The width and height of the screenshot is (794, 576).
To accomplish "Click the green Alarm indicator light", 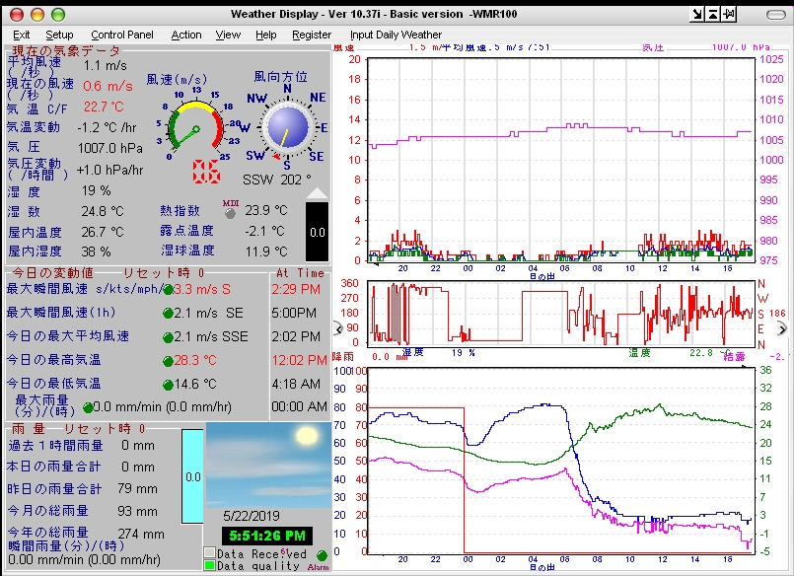I will point(322,555).
